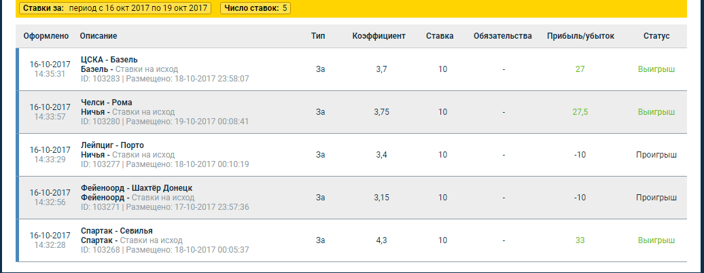Image resolution: width=704 pixels, height=273 pixels.
Task: Sort by the 'Оформлено' column header
Action: click(46, 36)
